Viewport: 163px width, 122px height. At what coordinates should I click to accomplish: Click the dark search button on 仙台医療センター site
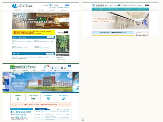147,5
